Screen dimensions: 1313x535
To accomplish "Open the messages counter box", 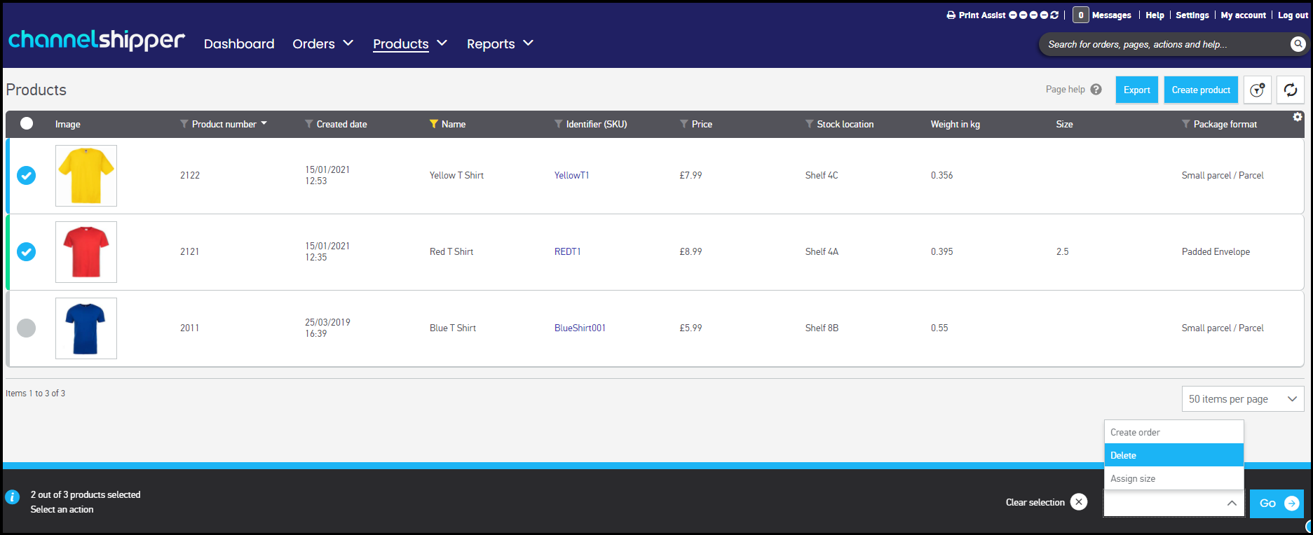I will point(1080,15).
